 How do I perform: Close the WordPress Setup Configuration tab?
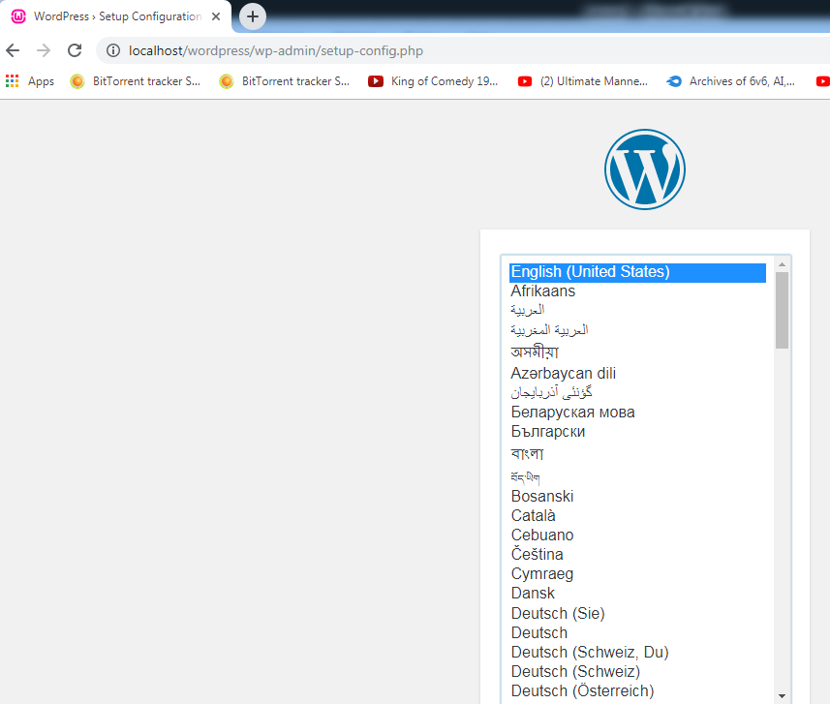pyautogui.click(x=216, y=16)
